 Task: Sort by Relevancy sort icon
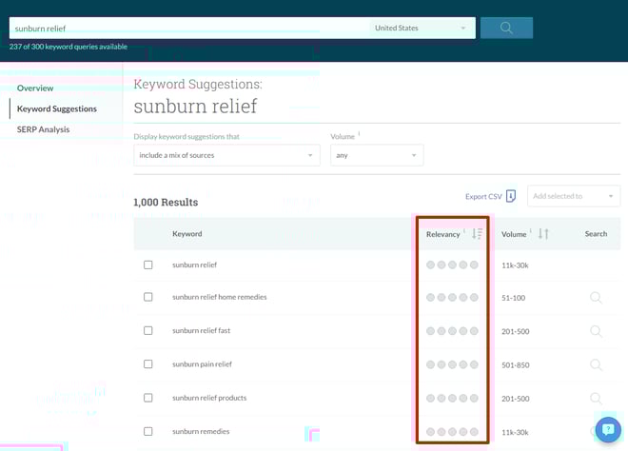[477, 233]
